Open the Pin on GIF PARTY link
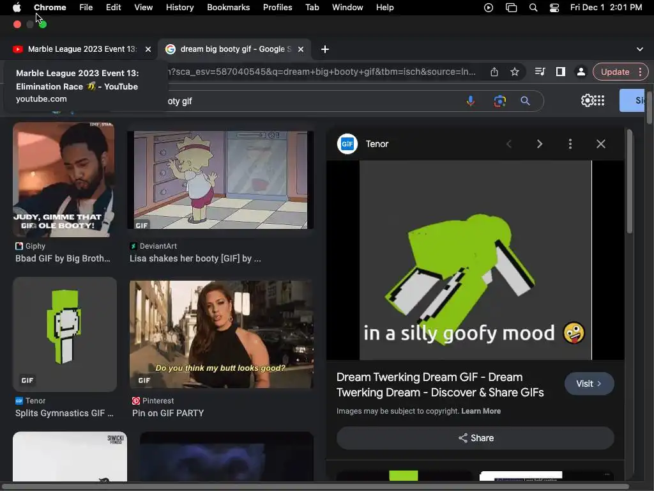This screenshot has width=654, height=491. pyautogui.click(x=168, y=413)
